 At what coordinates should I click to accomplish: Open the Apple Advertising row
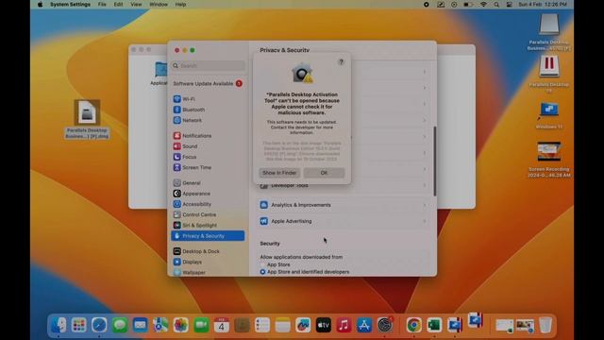[x=344, y=221]
